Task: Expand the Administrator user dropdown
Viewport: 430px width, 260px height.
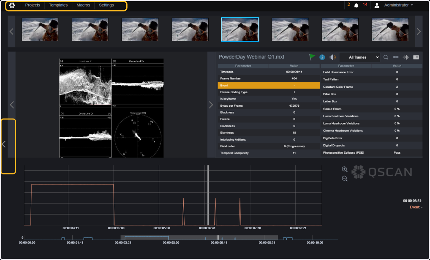Action: pyautogui.click(x=398, y=5)
